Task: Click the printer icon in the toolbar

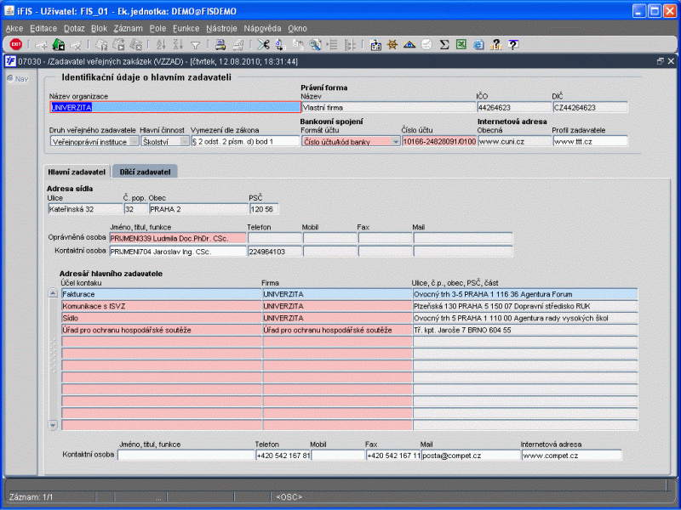Action: (220, 44)
